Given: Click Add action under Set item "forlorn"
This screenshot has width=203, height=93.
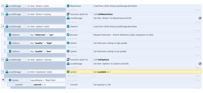Looking at the screenshot, I should point(72,22).
